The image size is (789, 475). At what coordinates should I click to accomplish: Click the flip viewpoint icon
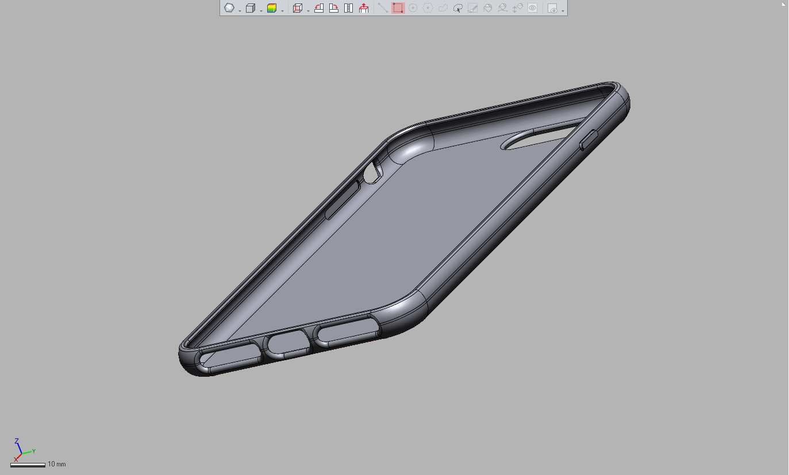348,8
